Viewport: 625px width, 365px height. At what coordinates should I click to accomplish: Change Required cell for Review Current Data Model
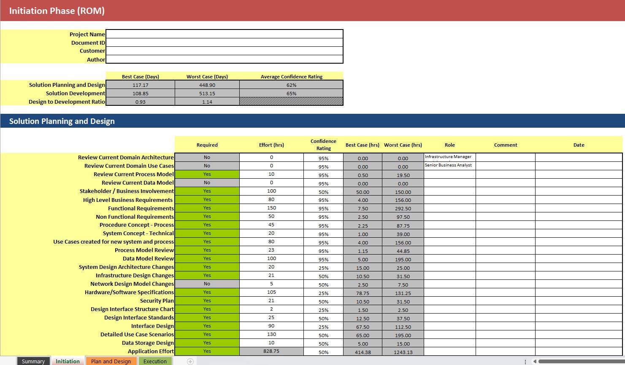point(207,182)
